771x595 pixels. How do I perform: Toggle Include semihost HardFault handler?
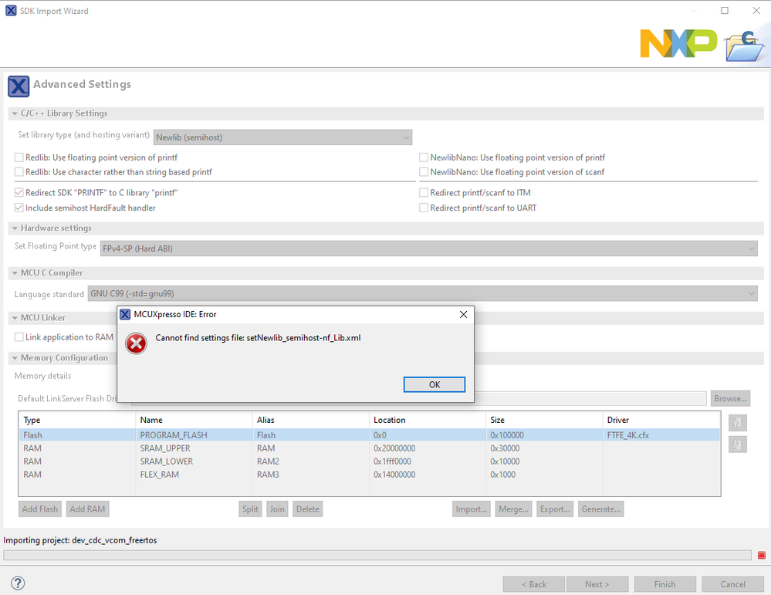click(19, 208)
